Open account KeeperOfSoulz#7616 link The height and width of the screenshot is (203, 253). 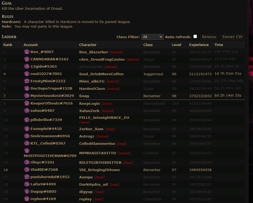52,103
